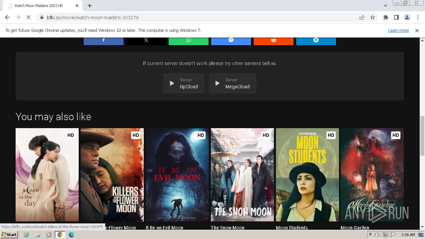Open The Snow Moon poster
The width and height of the screenshot is (425, 239).
[x=242, y=175]
